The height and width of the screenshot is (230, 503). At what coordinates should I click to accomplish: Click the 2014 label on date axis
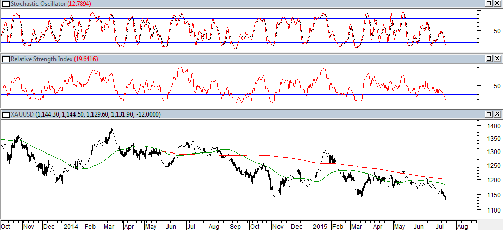coord(70,226)
